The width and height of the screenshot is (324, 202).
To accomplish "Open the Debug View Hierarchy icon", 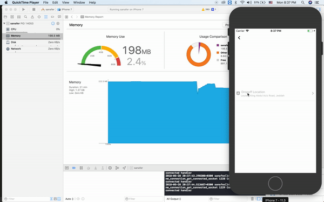I will 110,168.
